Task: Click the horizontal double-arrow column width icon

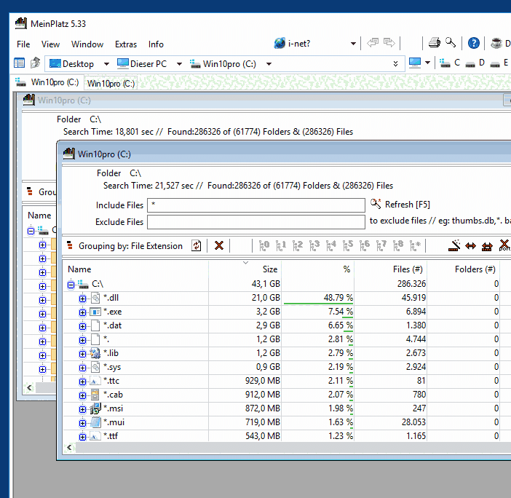Action: click(x=470, y=246)
